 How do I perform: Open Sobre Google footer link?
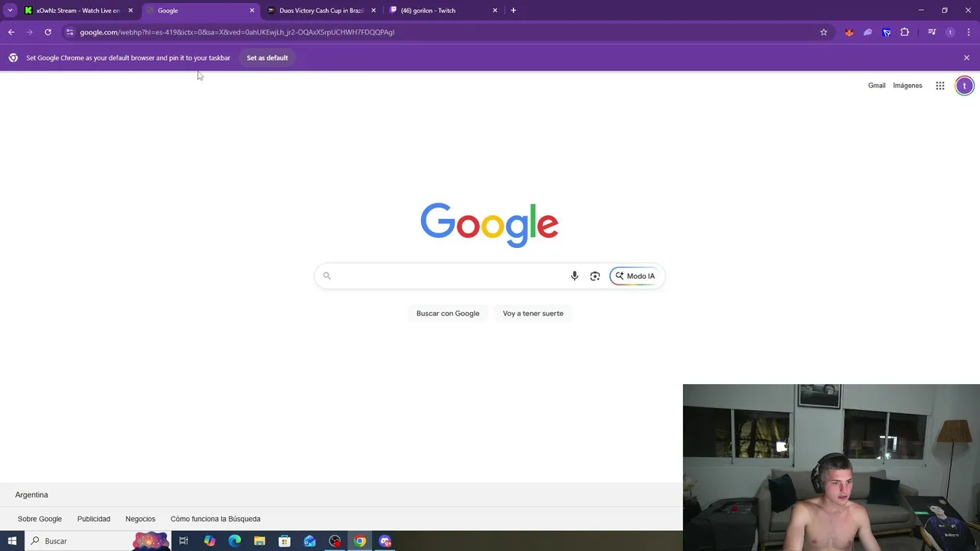[40, 519]
